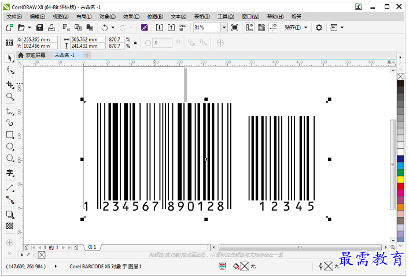This screenshot has width=409, height=277.
Task: Click the Export icon
Action: click(x=171, y=27)
